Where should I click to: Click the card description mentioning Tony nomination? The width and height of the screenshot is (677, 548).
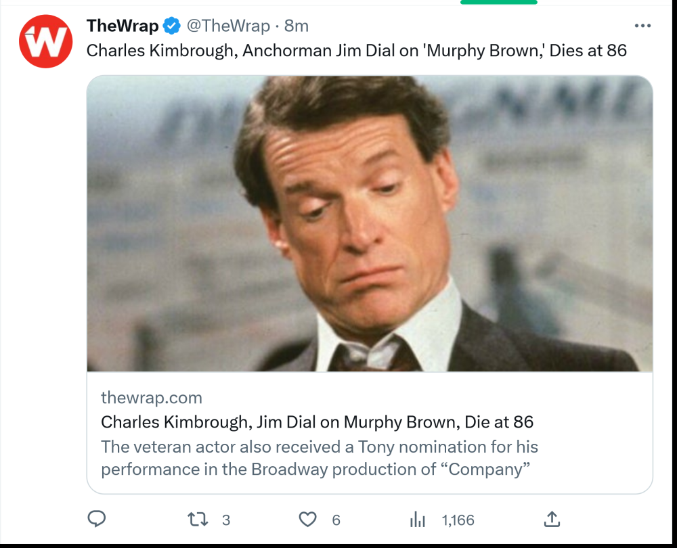point(319,458)
